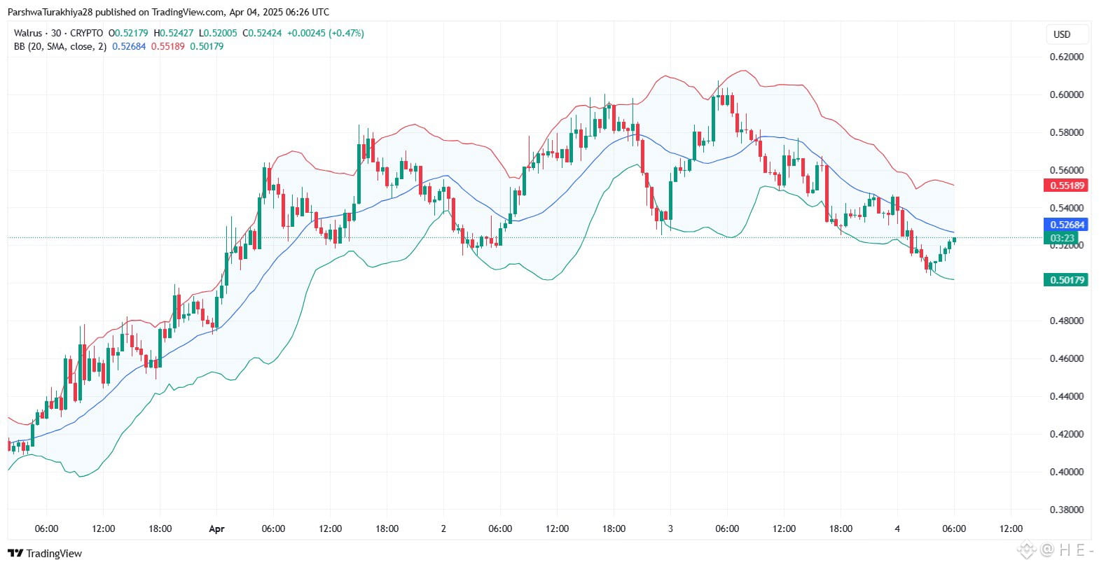Click the blue basis price label 0.52684
The image size is (1099, 567).
pyautogui.click(x=1067, y=225)
